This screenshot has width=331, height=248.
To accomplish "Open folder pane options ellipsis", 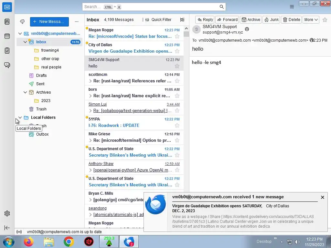I will coord(77,22).
